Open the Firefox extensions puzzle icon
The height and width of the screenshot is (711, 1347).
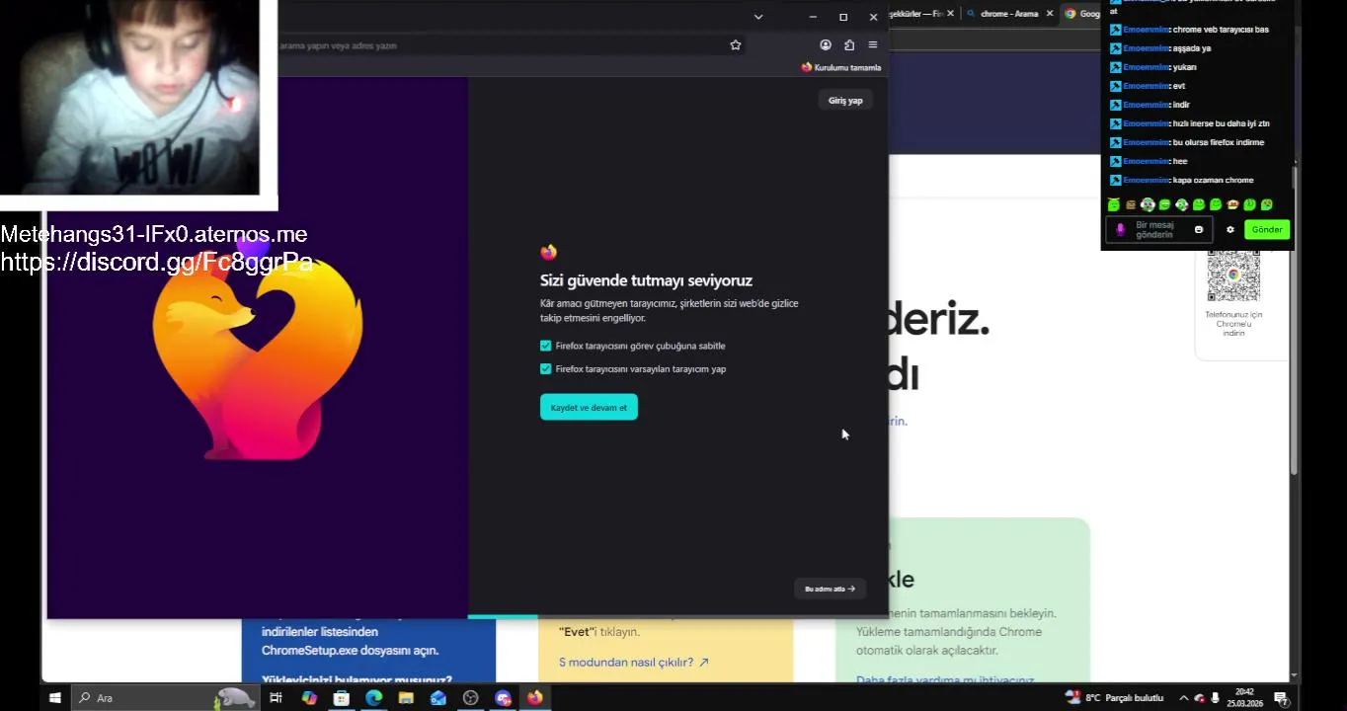pyautogui.click(x=849, y=45)
